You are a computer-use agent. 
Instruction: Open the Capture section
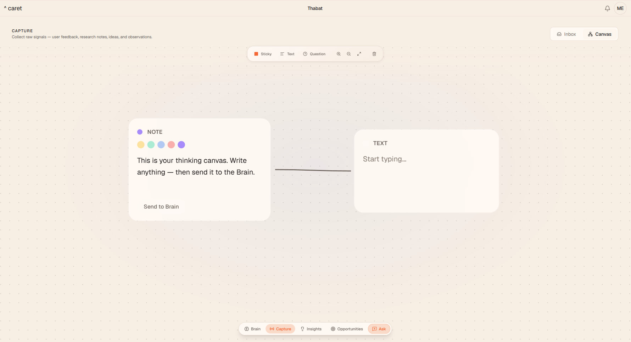pyautogui.click(x=280, y=329)
